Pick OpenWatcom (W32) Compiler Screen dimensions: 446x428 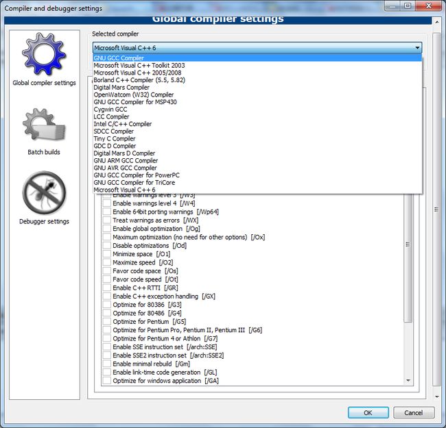257,95
